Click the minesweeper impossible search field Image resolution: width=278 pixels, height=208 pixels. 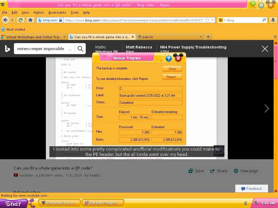pos(44,49)
